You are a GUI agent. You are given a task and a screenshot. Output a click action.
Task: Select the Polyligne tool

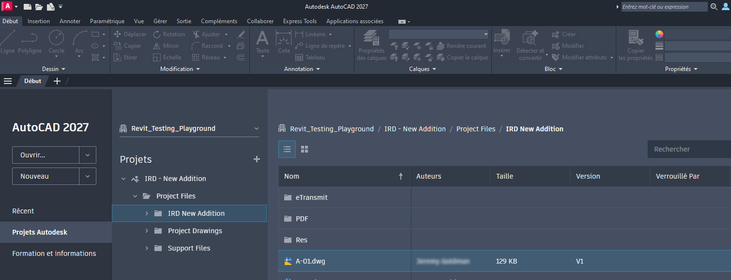click(x=30, y=42)
